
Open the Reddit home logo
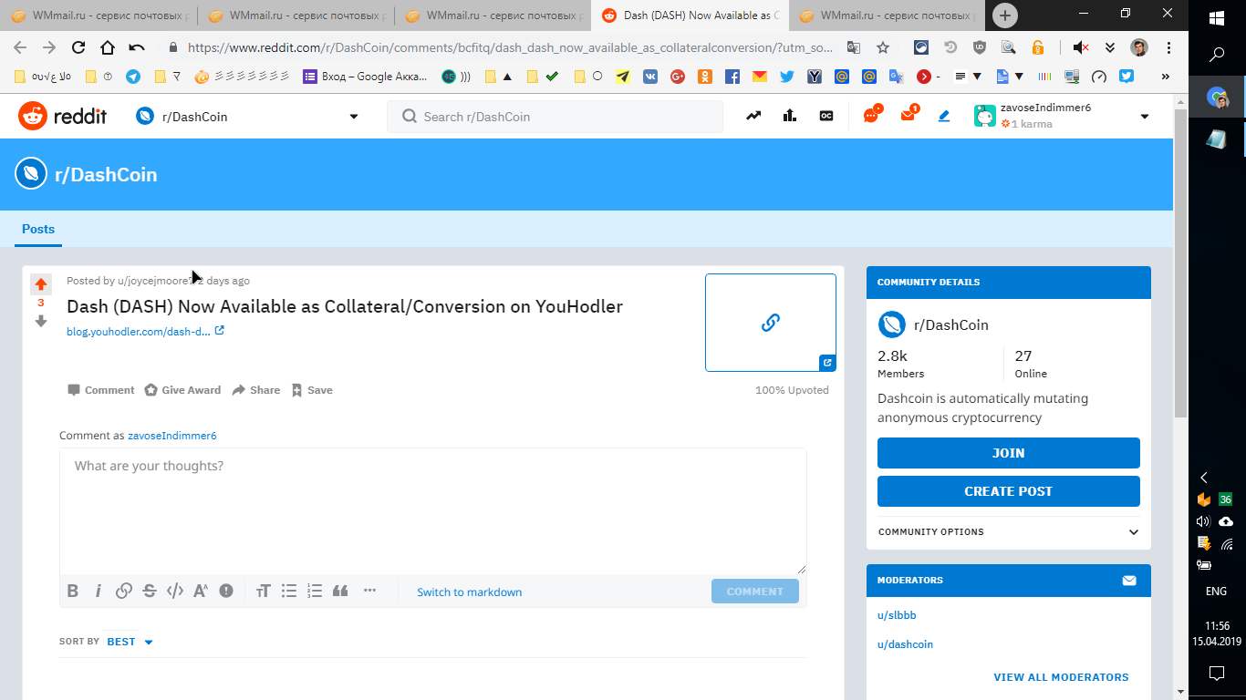[x=63, y=116]
